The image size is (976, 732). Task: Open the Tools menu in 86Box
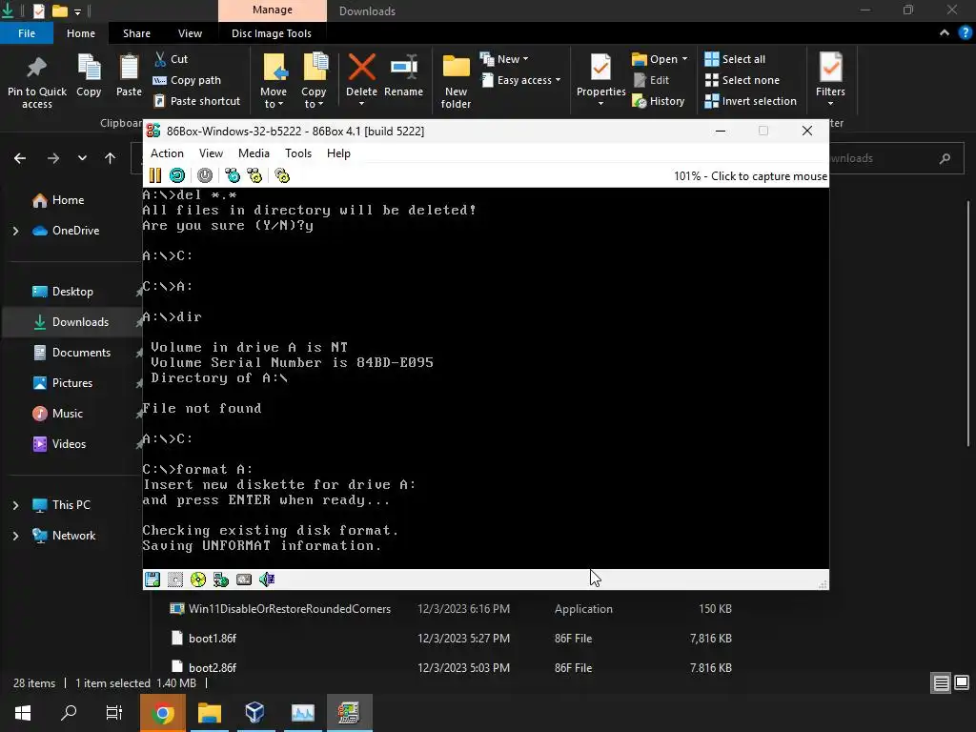[298, 153]
